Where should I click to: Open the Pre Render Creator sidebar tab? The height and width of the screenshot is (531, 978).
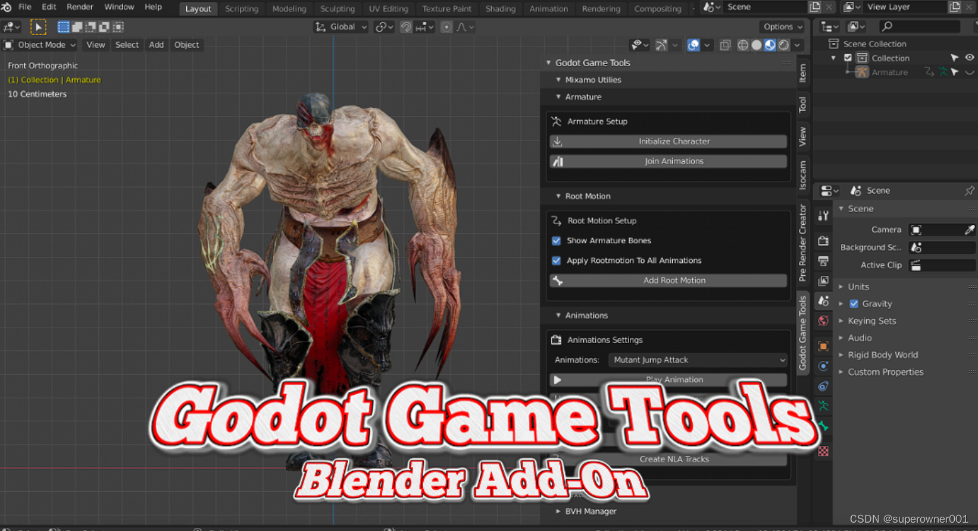pos(802,243)
